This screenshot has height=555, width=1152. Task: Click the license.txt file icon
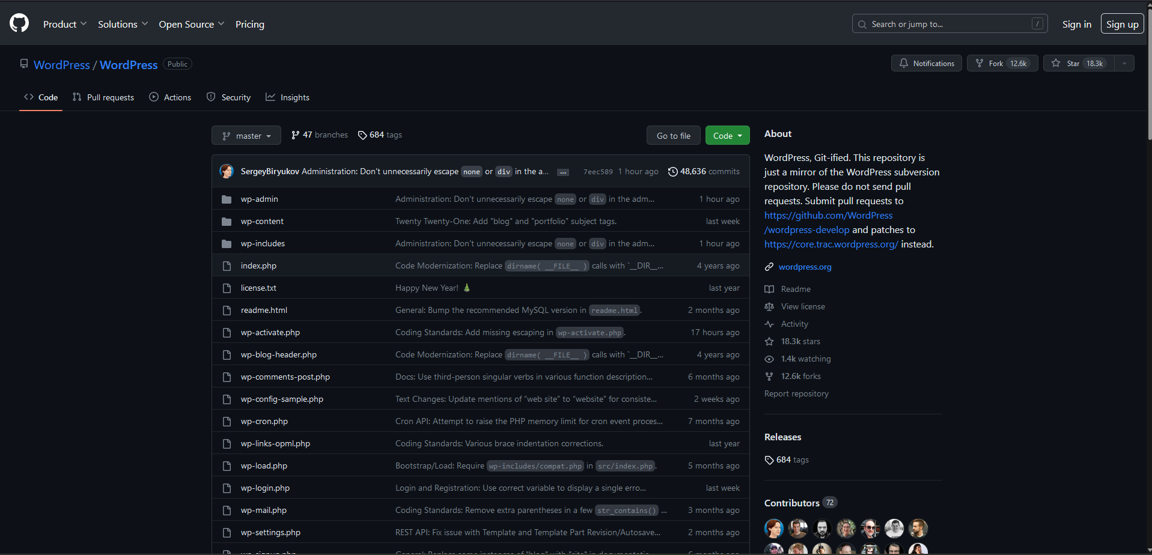click(227, 288)
